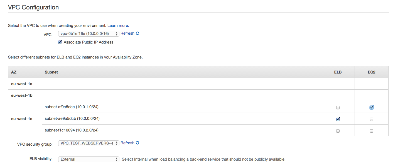Screen dimensions: 393x167
Task: Check EC2 box for subnet-f1c10094
Action: [x=372, y=131]
